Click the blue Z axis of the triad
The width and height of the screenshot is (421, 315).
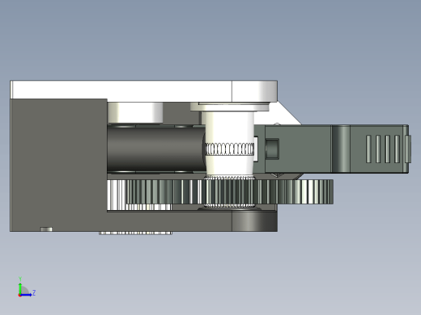(27, 295)
